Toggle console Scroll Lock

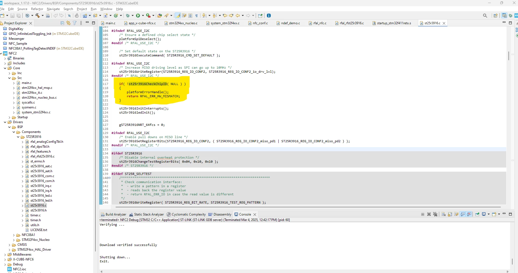(450, 214)
